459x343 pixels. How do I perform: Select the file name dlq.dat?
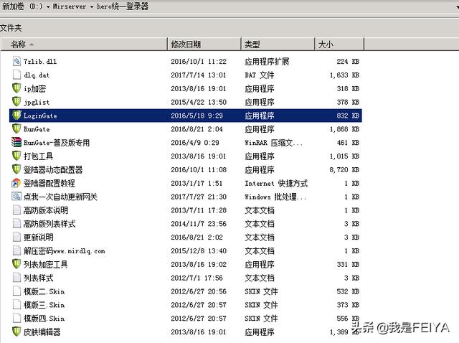37,75
